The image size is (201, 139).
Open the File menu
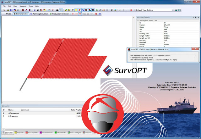(4, 6)
